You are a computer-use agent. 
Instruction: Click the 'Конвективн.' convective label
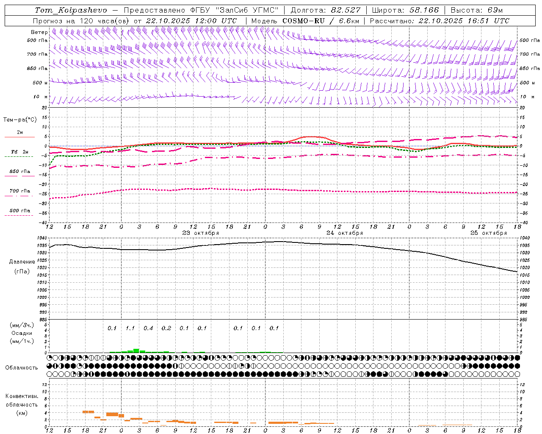coord(22,396)
